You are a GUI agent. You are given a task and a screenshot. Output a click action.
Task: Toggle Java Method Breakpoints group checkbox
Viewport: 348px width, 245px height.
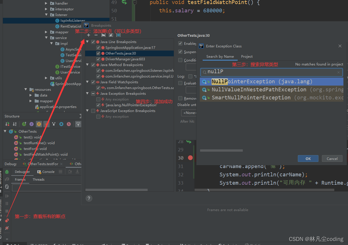tap(93, 65)
